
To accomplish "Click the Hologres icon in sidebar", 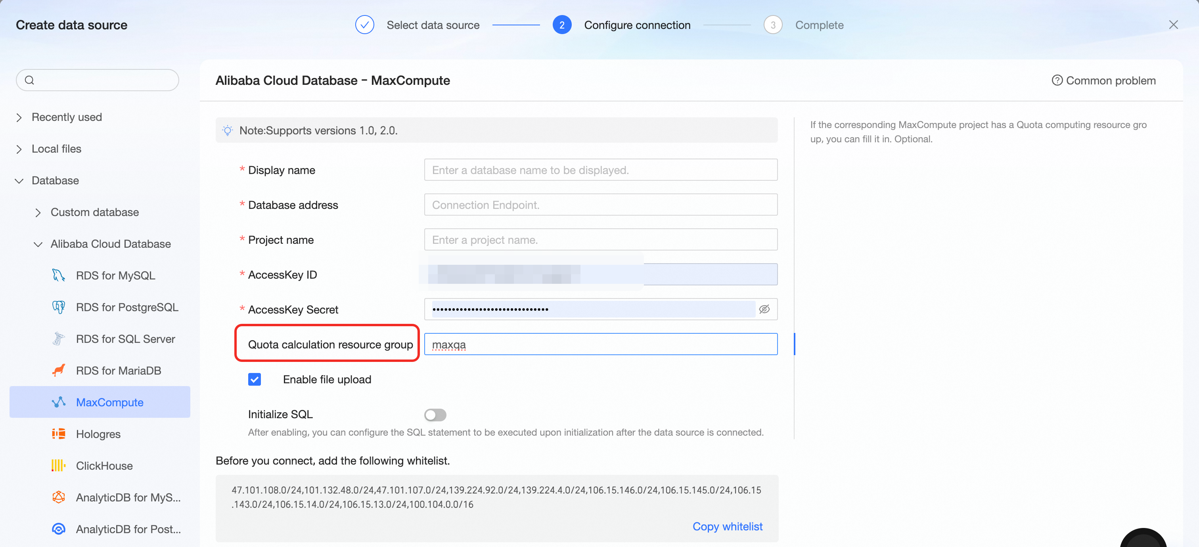I will tap(58, 434).
